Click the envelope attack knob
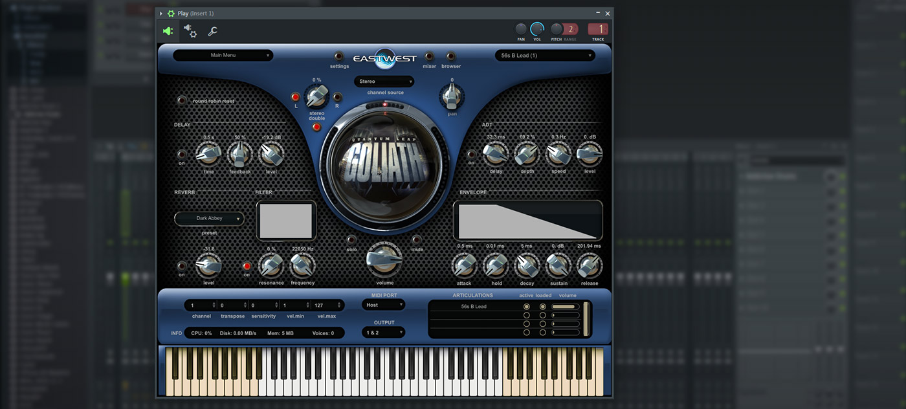This screenshot has width=906, height=409. click(464, 265)
